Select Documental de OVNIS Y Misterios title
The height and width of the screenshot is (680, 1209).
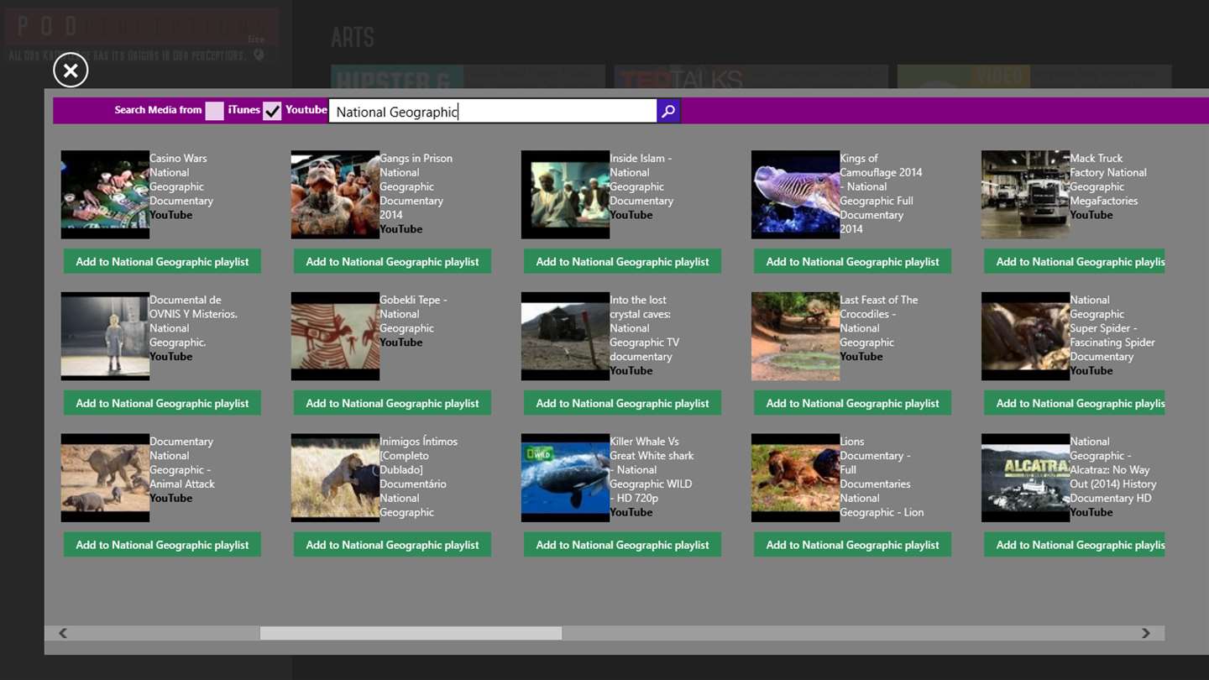pyautogui.click(x=193, y=322)
